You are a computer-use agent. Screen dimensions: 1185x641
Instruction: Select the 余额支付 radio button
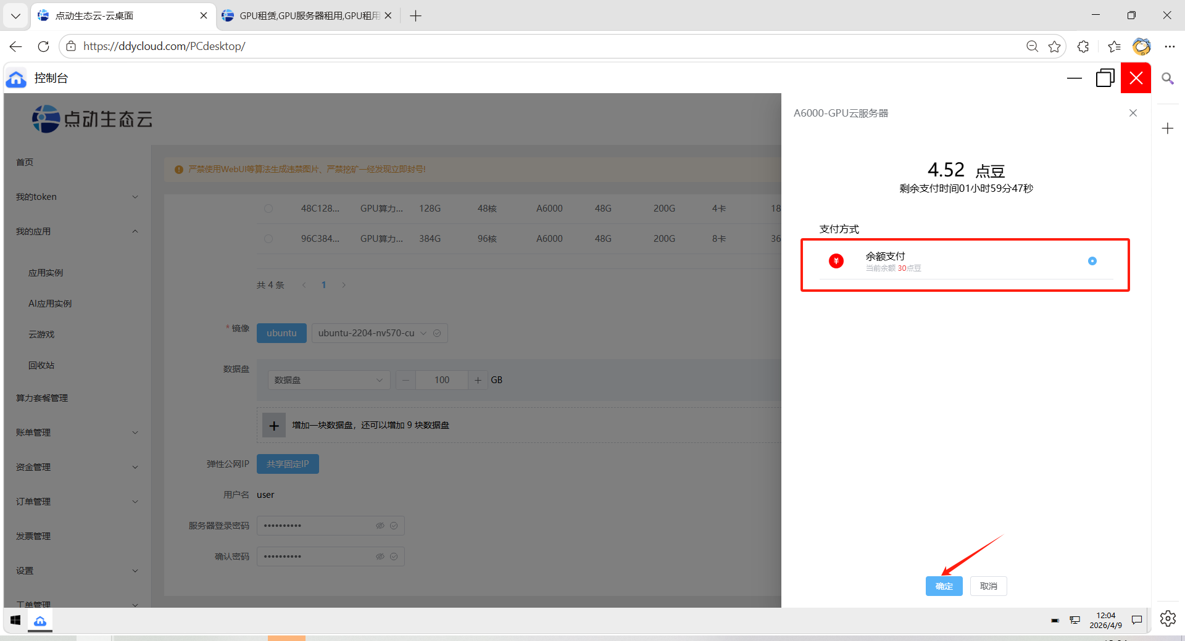1092,261
